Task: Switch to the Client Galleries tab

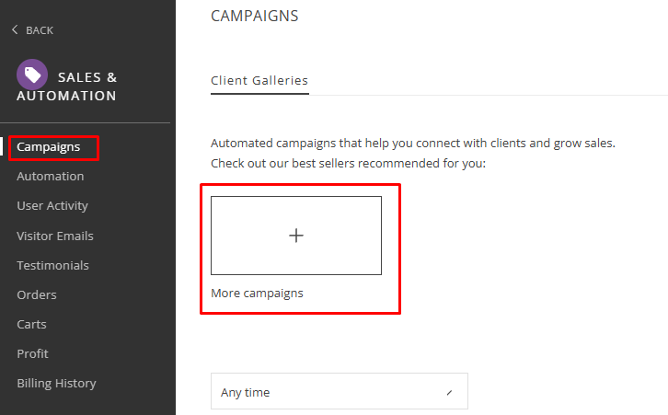Action: click(x=259, y=80)
